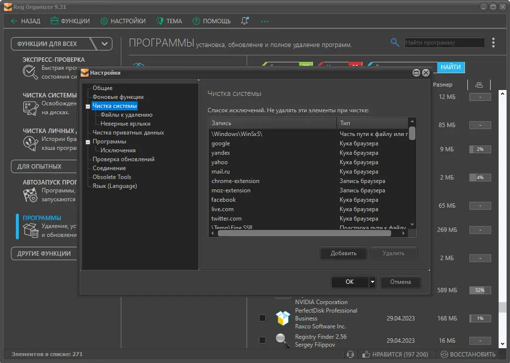Expand the ДЛЯ ОПЫТНЫХ section
Screen dimensions: 510x363
click(x=44, y=166)
